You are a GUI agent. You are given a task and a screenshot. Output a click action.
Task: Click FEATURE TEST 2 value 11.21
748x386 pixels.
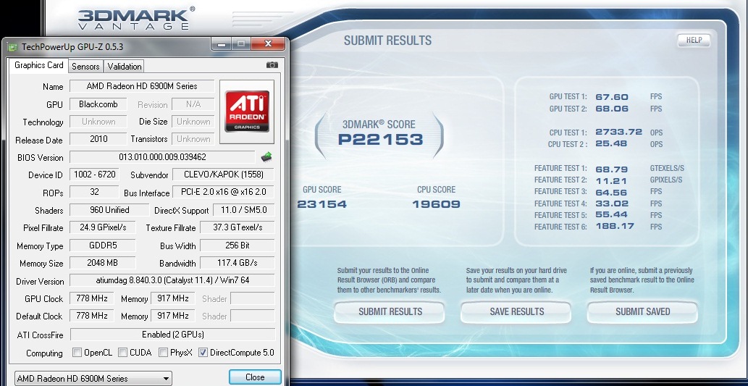point(610,181)
